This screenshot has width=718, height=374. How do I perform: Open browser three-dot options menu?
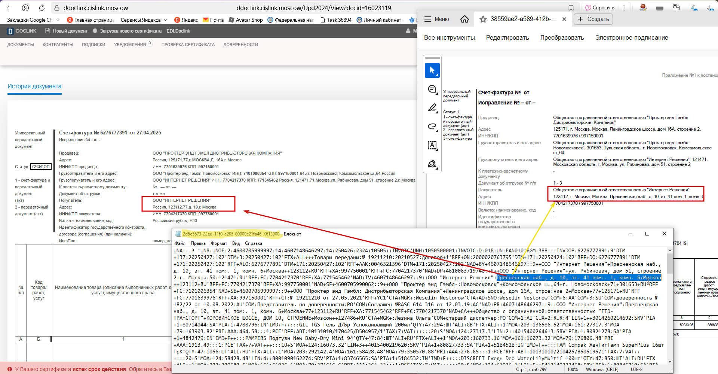click(x=625, y=7)
